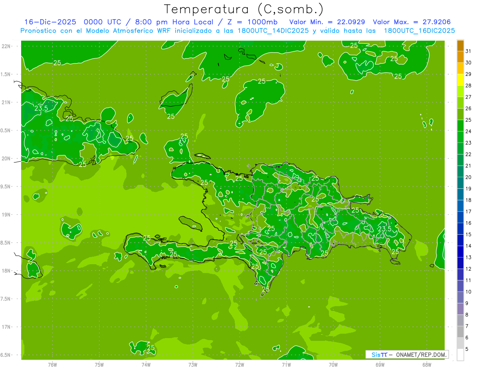Click the "18N" latitude axis label
479x370 pixels.
coord(7,271)
